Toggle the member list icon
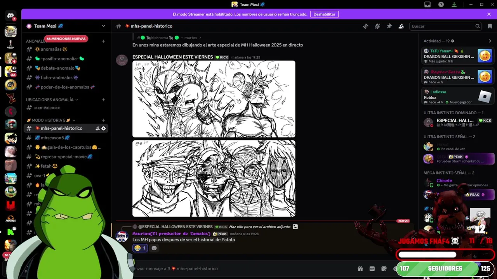This screenshot has width=497, height=279. point(401,26)
